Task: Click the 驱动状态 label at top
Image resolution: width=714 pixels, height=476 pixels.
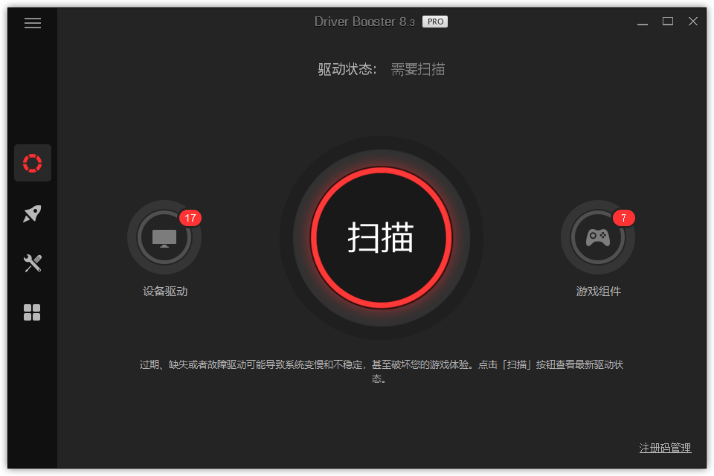Action: point(347,69)
